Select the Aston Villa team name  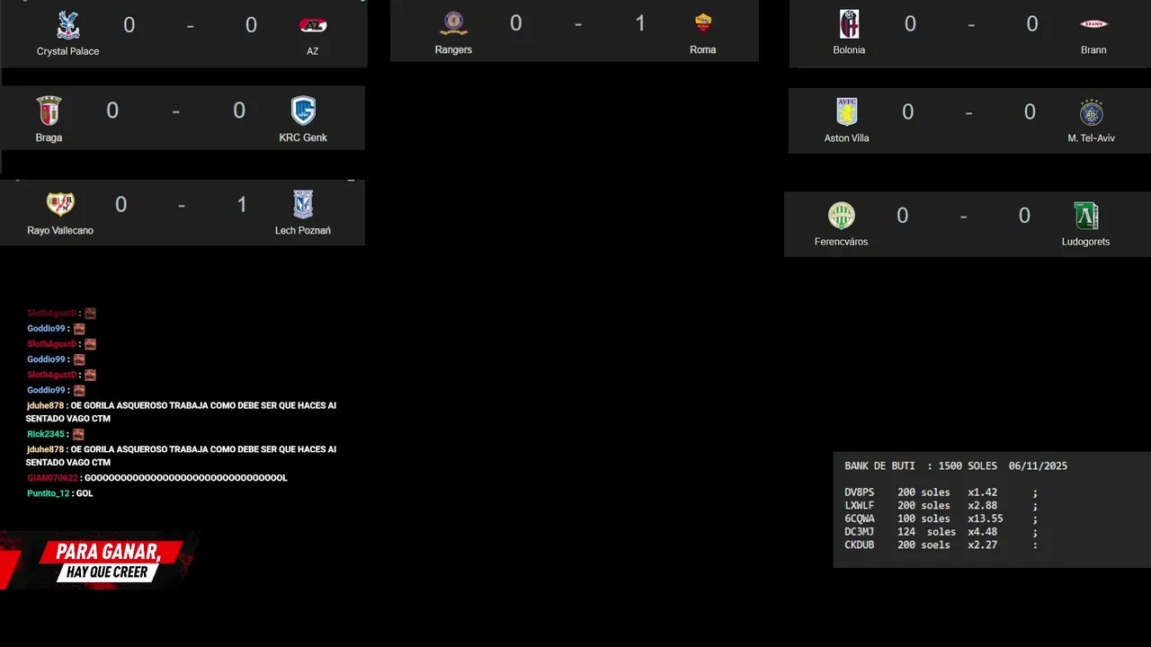point(847,138)
